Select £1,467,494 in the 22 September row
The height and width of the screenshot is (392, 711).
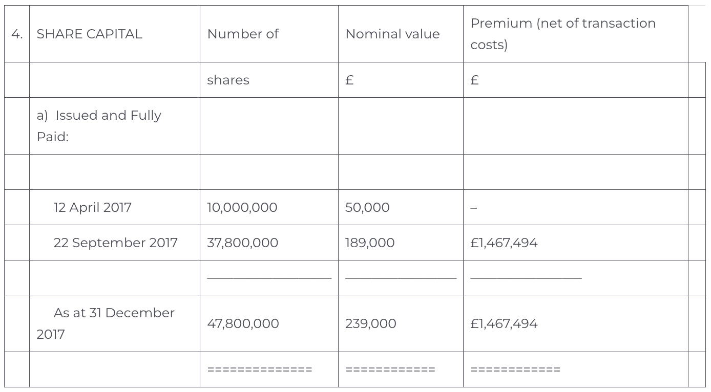[x=504, y=243]
